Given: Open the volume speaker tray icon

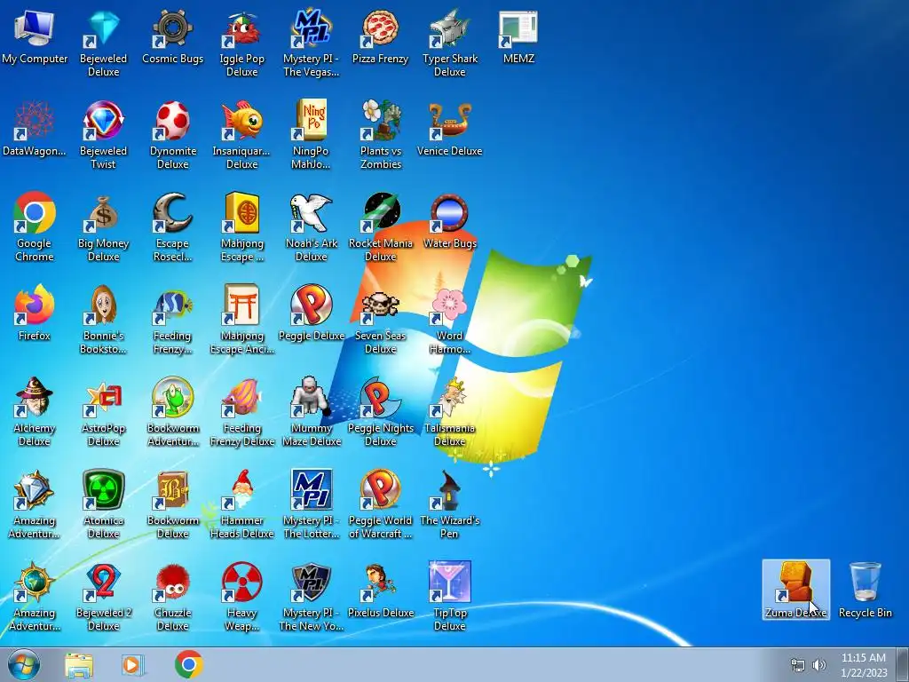Looking at the screenshot, I should [818, 665].
